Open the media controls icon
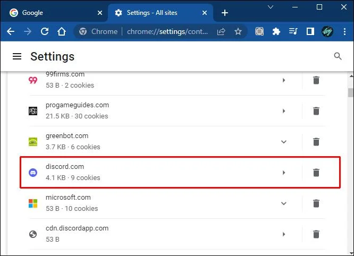This screenshot has width=354, height=256. tap(293, 31)
